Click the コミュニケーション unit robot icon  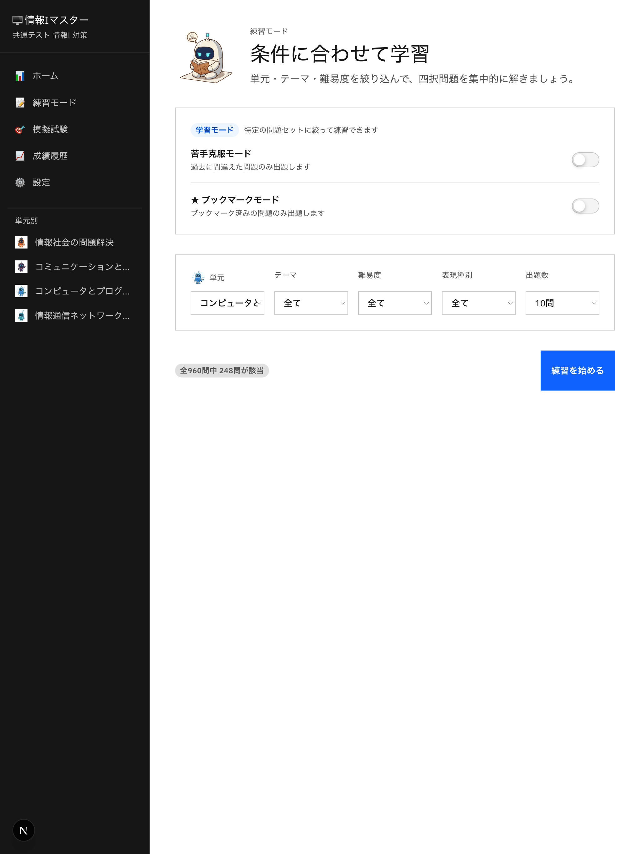point(22,267)
